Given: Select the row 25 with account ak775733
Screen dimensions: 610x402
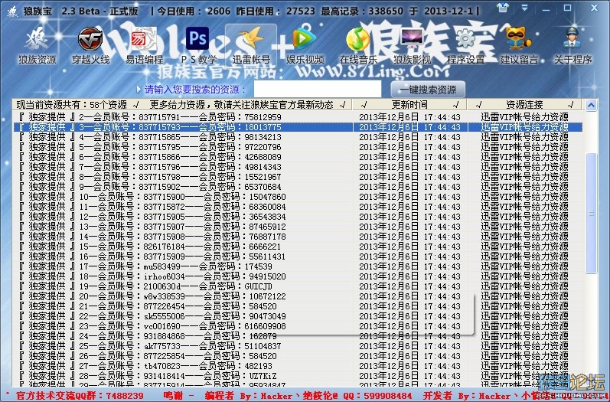Looking at the screenshot, I should point(298,346).
